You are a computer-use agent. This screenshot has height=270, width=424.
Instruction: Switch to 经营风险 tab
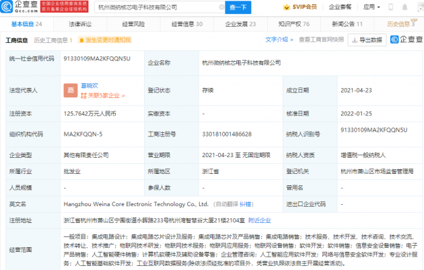coord(133,24)
